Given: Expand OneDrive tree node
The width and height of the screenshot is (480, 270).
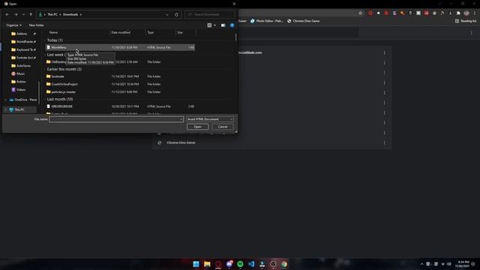Looking at the screenshot, I should tap(5, 100).
